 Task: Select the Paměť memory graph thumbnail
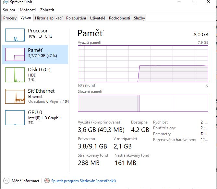point(15,54)
